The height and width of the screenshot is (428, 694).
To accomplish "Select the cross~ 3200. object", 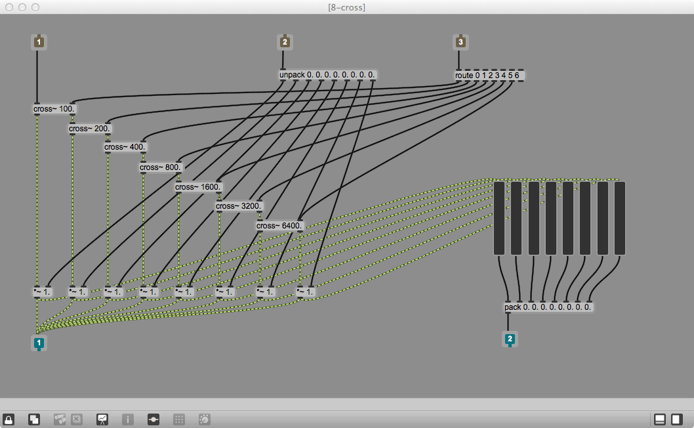I will (239, 206).
